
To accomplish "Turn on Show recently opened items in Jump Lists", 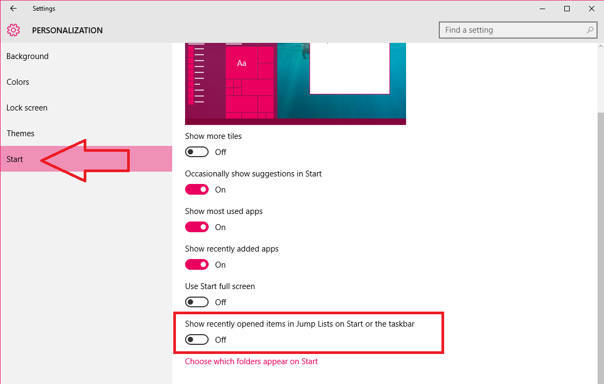I will click(196, 339).
